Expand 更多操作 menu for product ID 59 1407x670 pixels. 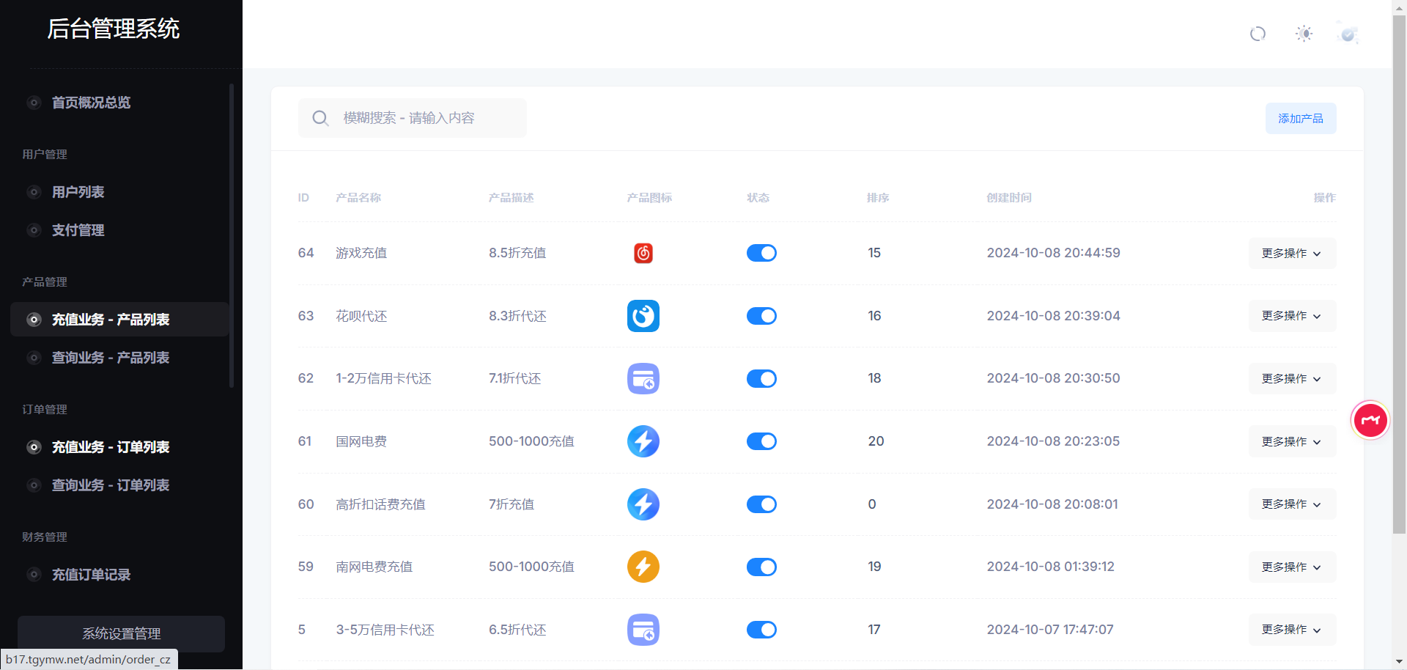point(1291,567)
